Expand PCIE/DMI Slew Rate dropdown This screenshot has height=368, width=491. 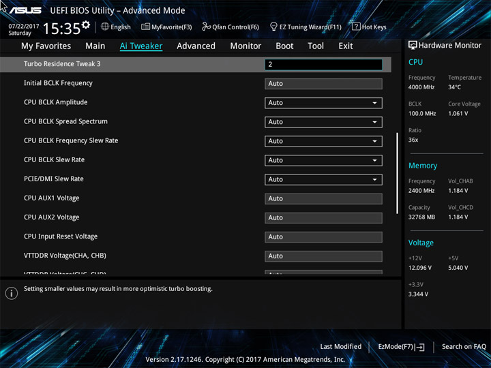[323, 179]
